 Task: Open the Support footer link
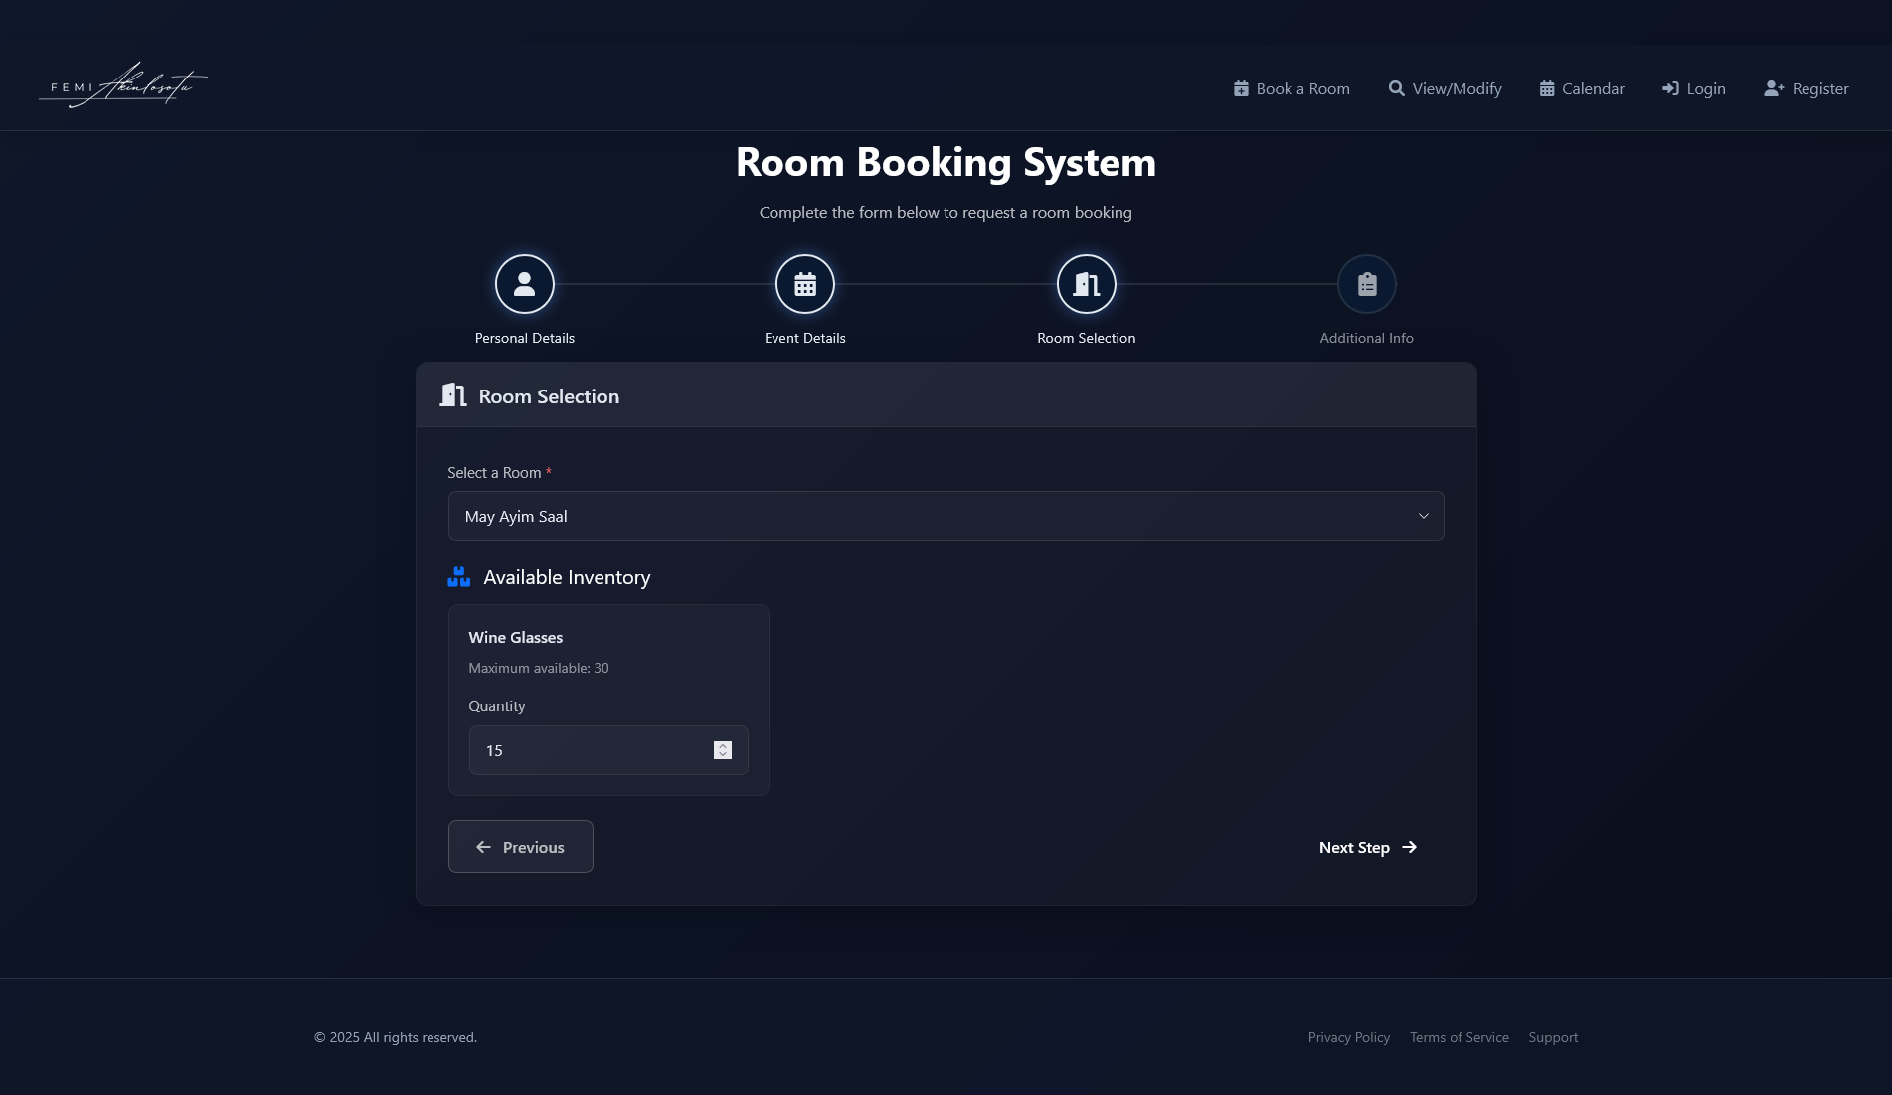1553,1037
